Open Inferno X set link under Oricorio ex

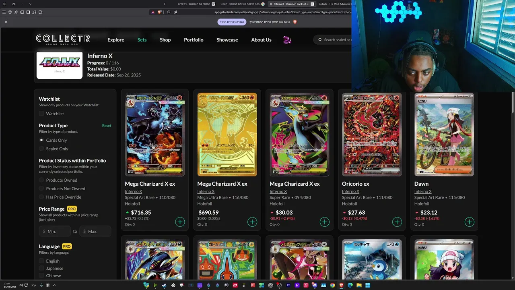(350, 192)
